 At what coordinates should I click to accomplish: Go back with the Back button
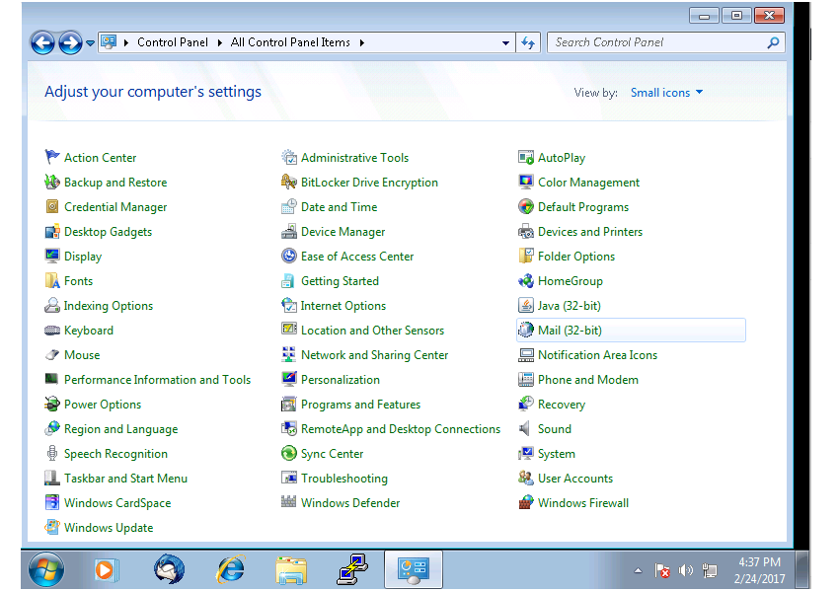coord(42,42)
